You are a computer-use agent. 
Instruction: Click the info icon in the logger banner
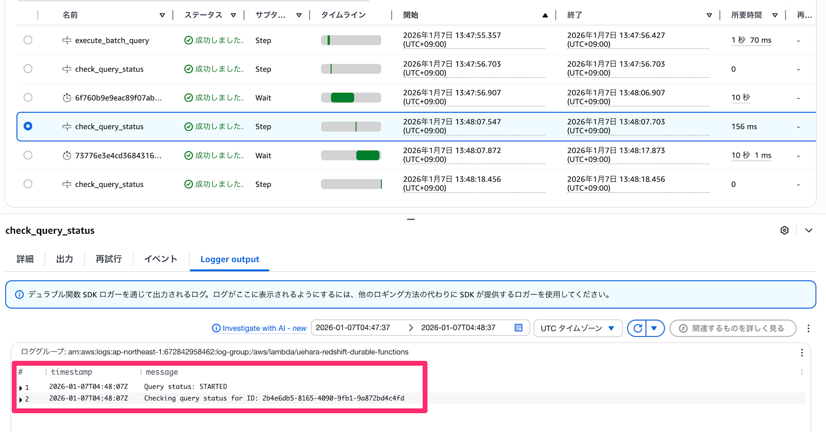[19, 294]
